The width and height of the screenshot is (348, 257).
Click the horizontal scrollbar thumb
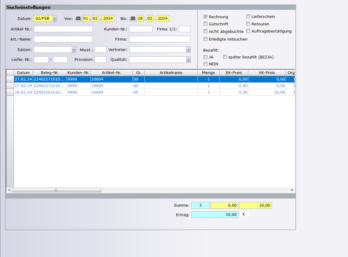click(56, 190)
